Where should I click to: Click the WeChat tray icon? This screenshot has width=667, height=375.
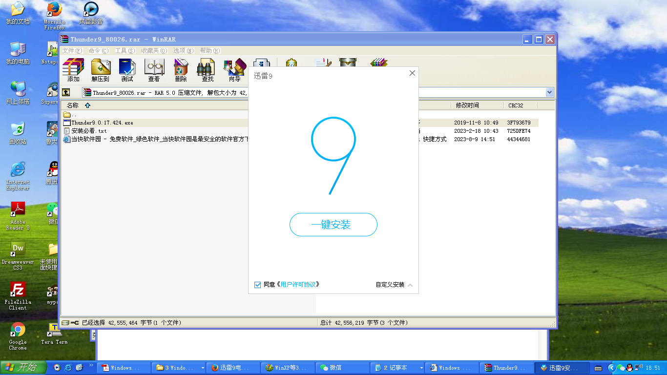[621, 368]
